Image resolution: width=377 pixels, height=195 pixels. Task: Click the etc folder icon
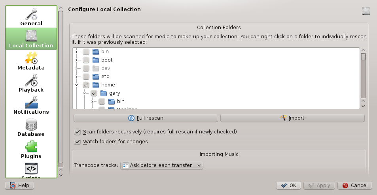tap(95, 77)
